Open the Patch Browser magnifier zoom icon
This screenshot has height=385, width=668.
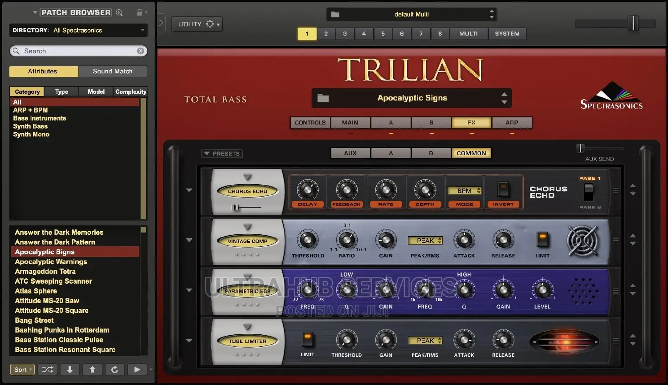coord(119,12)
